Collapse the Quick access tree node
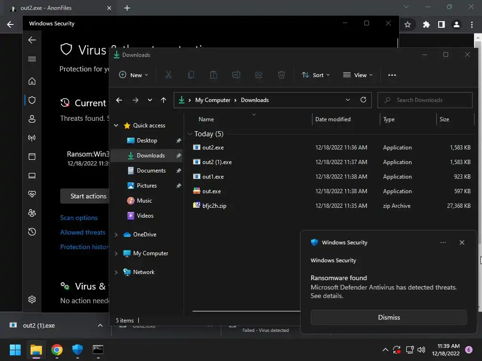This screenshot has width=482, height=361. (x=116, y=125)
